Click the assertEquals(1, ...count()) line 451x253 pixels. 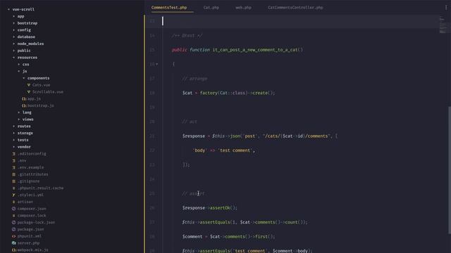[x=245, y=222]
